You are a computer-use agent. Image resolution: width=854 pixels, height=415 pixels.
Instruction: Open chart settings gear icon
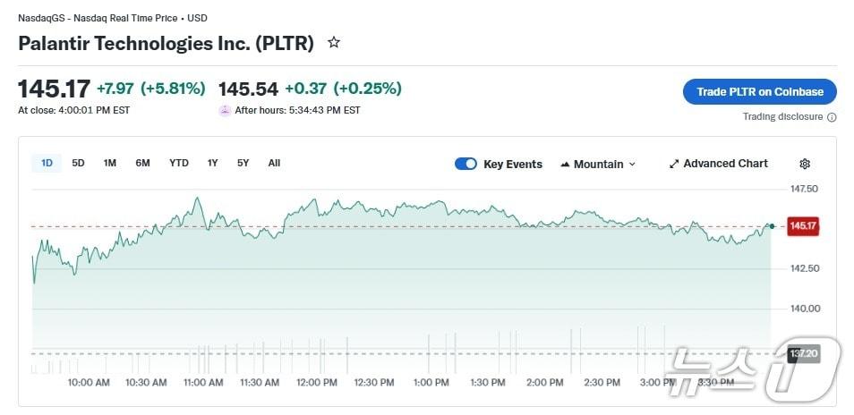point(805,164)
